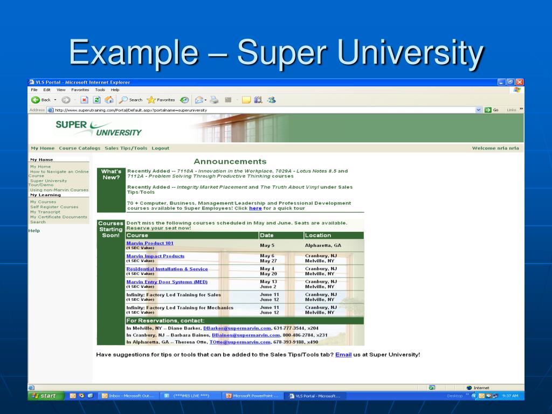Open How to Navigate an Online Course
The height and width of the screenshot is (414, 552).
pyautogui.click(x=58, y=174)
